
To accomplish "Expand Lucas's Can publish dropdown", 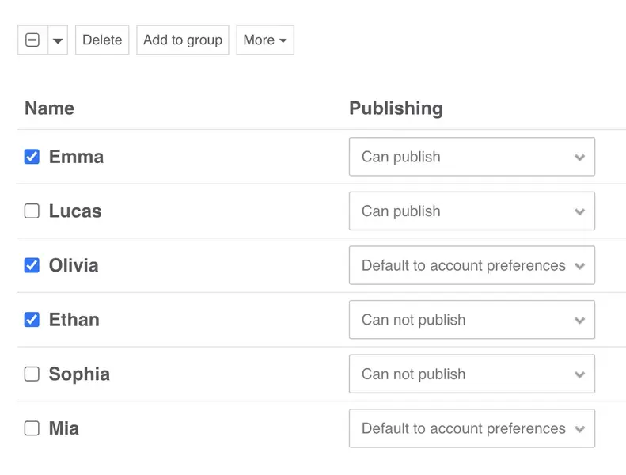I will click(x=472, y=211).
